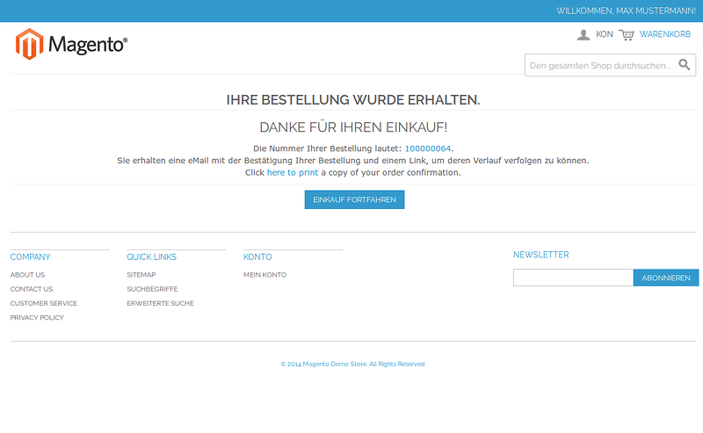The width and height of the screenshot is (703, 433).
Task: Click the account user icon
Action: [x=583, y=34]
